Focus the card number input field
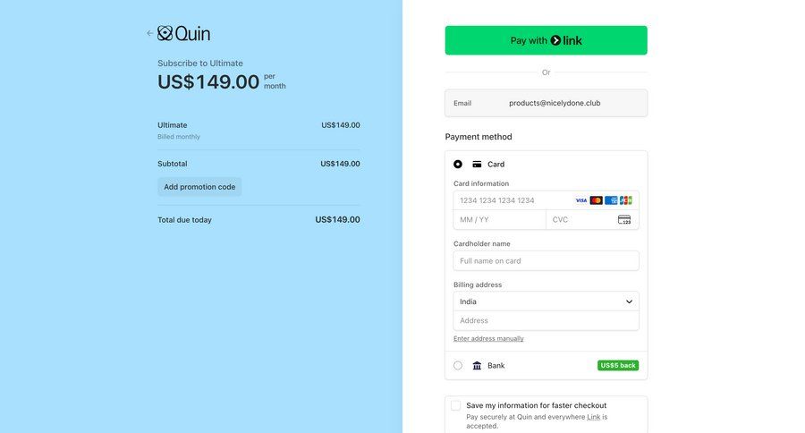Image resolution: width=805 pixels, height=433 pixels. [x=510, y=200]
